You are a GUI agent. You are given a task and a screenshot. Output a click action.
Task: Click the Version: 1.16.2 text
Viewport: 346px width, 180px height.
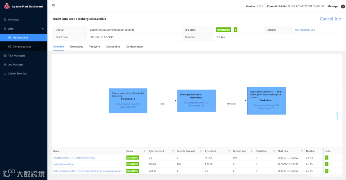click(x=254, y=6)
